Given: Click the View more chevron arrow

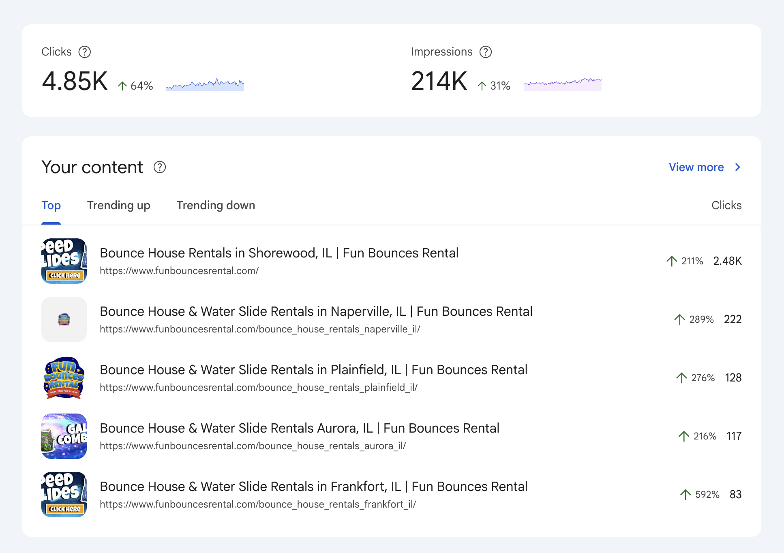Looking at the screenshot, I should pyautogui.click(x=738, y=167).
